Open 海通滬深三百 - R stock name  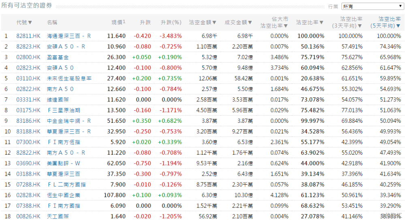tap(69, 36)
